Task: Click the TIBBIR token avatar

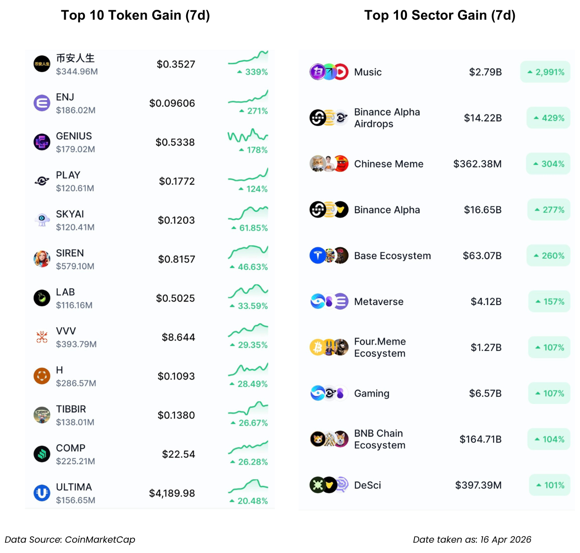Action: [42, 415]
